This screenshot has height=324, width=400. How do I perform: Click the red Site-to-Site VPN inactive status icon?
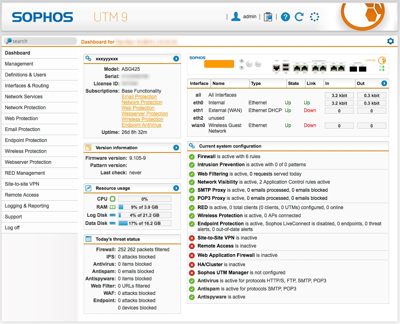pyautogui.click(x=192, y=238)
